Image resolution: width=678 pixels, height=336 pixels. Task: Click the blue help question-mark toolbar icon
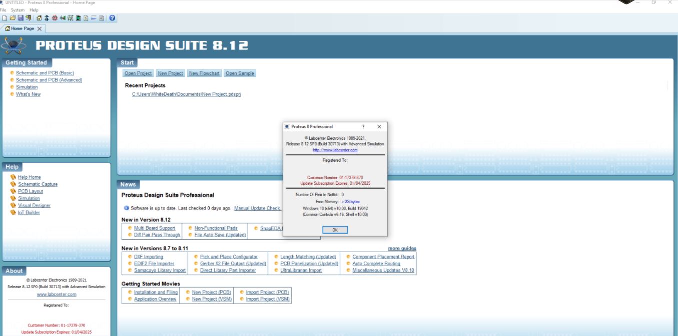(112, 18)
